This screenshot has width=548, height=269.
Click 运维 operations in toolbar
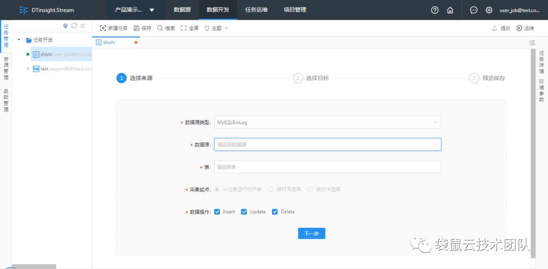pyautogui.click(x=525, y=28)
